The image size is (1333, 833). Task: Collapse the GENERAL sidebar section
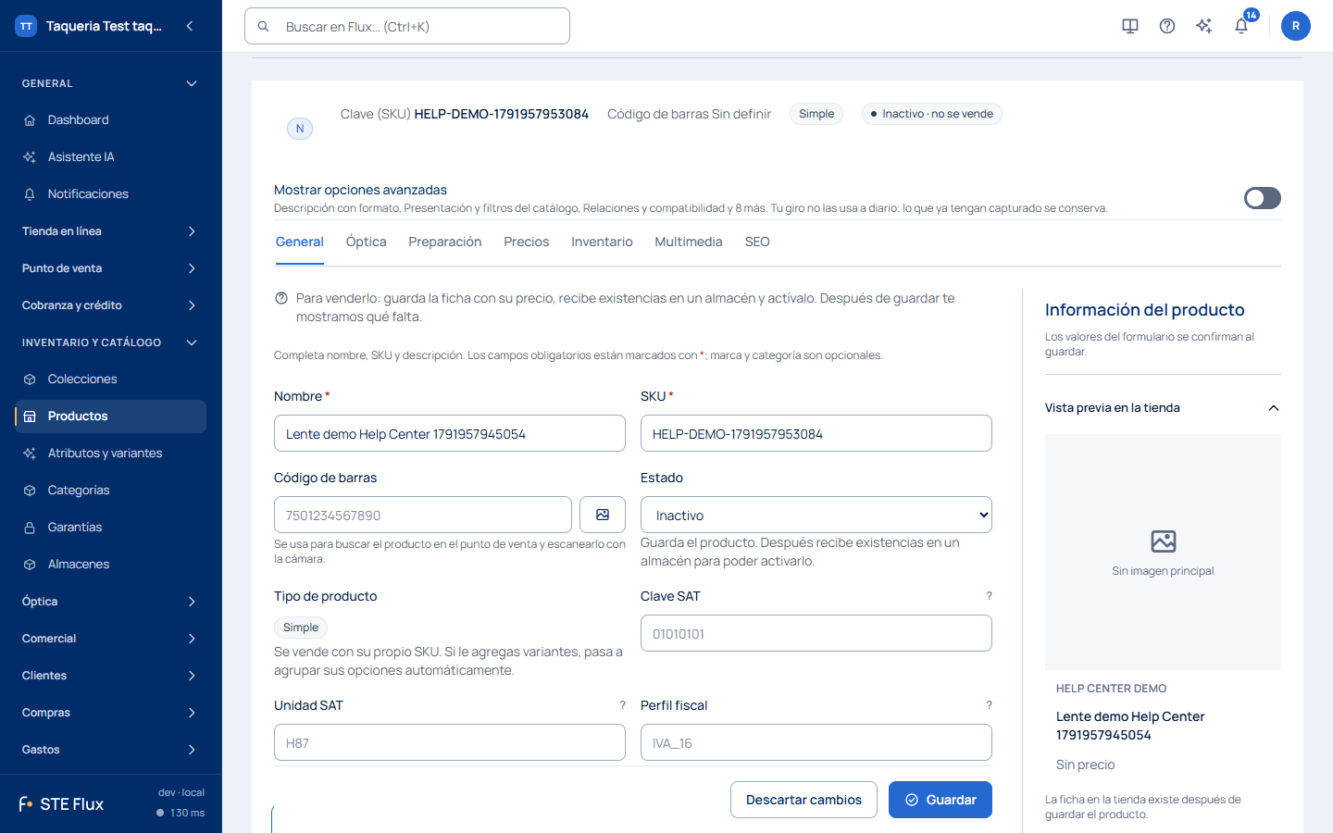click(110, 83)
